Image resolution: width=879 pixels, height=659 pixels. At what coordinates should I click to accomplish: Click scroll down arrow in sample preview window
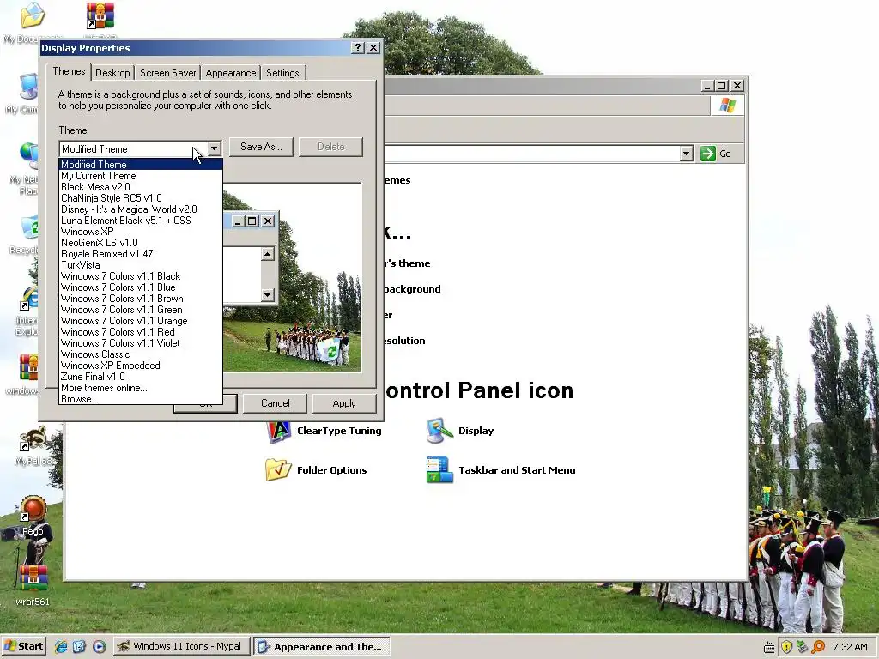(268, 295)
